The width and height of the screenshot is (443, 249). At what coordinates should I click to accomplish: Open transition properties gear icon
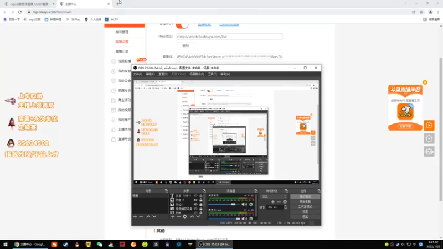coord(285,201)
